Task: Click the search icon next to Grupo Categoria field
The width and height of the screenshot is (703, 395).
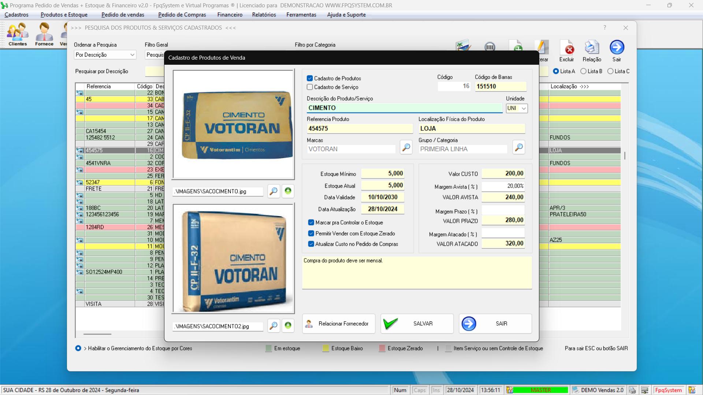Action: tap(519, 148)
